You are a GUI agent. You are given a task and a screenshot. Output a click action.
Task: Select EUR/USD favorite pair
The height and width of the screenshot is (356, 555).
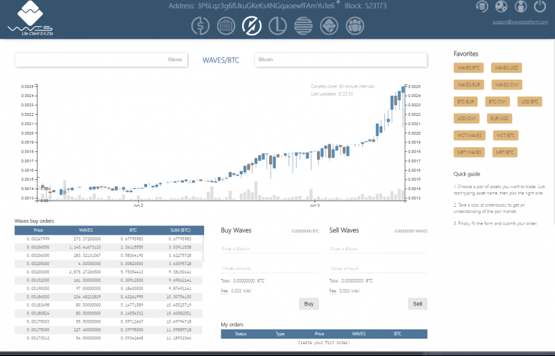(499, 118)
